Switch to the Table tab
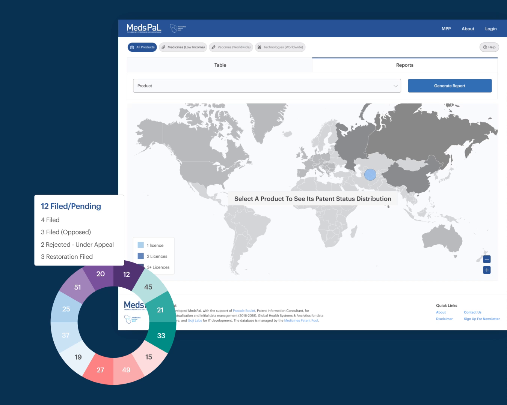 (x=220, y=65)
